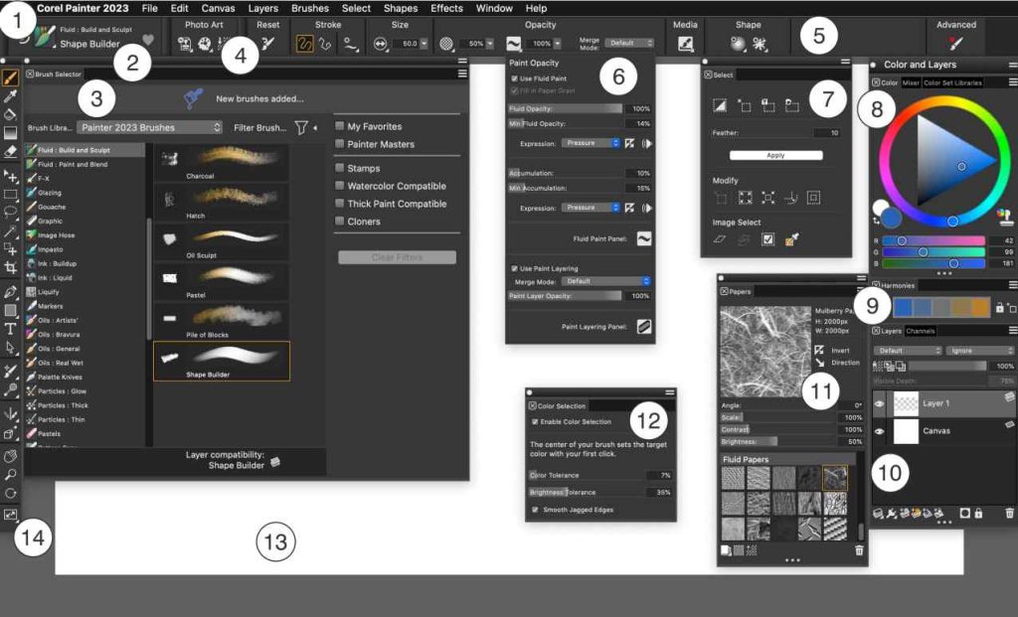Switch to the Mixer tab

[x=911, y=83]
